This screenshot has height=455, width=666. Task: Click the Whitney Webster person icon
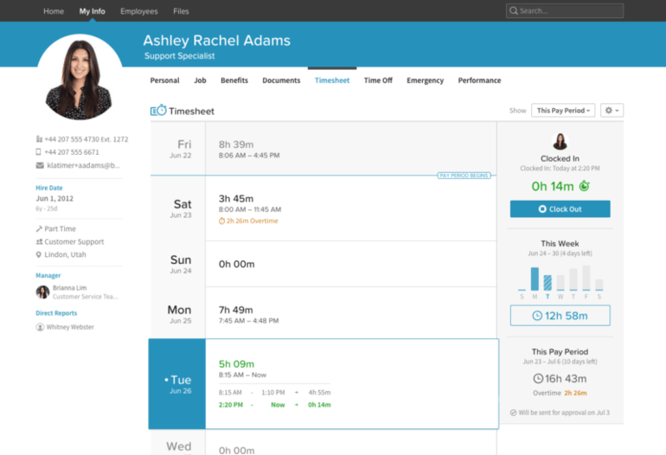point(40,327)
